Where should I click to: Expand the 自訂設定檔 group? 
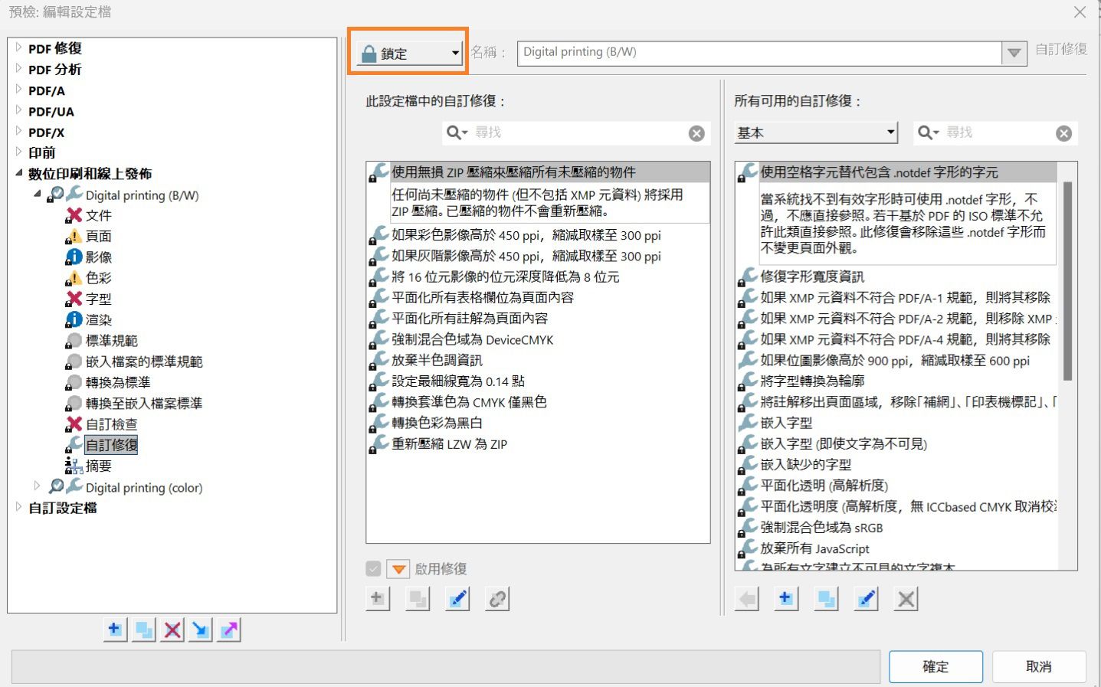pyautogui.click(x=18, y=507)
